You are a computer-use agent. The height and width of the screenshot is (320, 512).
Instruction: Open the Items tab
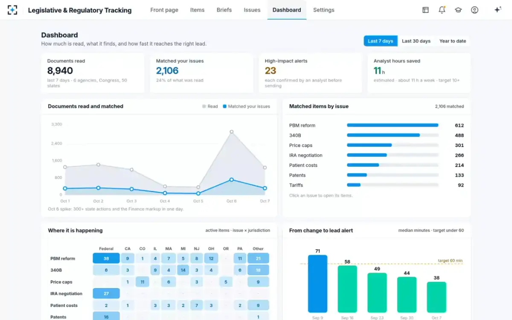click(x=197, y=10)
